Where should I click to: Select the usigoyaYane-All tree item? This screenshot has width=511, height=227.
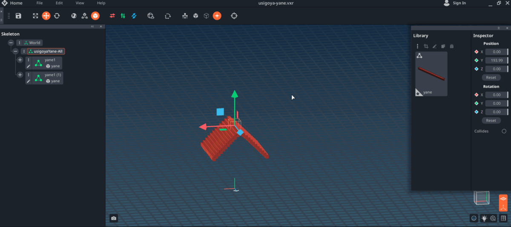[46, 51]
